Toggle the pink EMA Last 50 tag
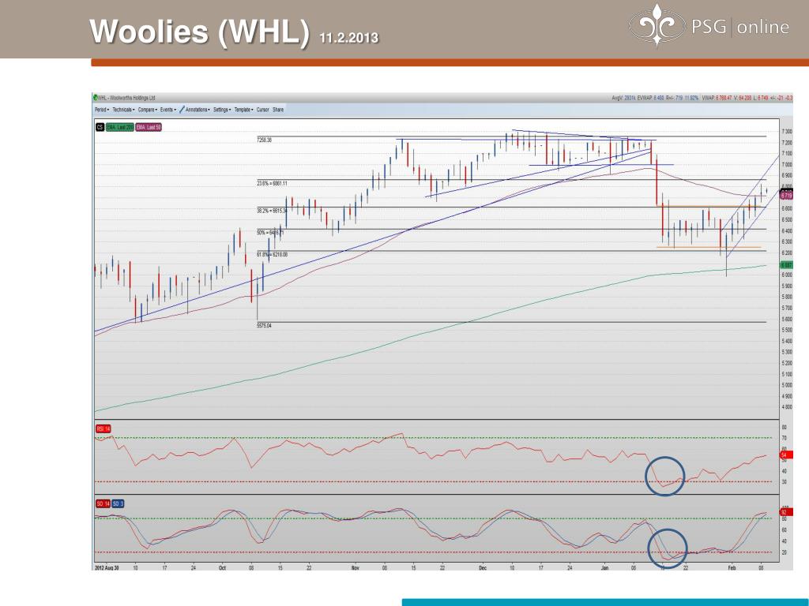This screenshot has width=809, height=606. coord(149,127)
